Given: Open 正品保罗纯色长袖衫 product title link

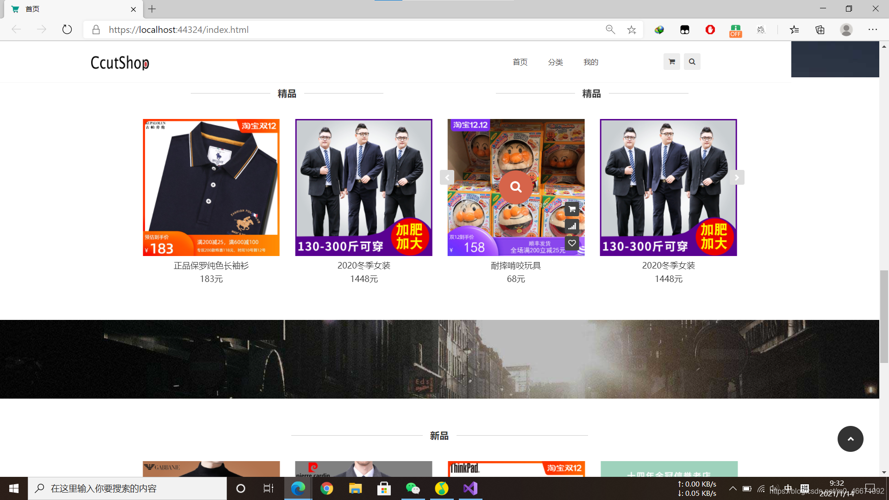Looking at the screenshot, I should (211, 265).
